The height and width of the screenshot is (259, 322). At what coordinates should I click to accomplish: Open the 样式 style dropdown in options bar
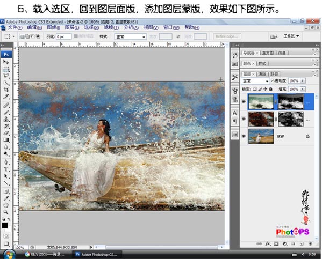pyautogui.click(x=131, y=36)
